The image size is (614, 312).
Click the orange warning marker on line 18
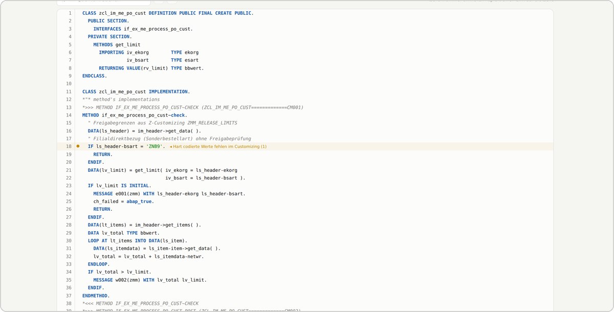click(x=78, y=146)
